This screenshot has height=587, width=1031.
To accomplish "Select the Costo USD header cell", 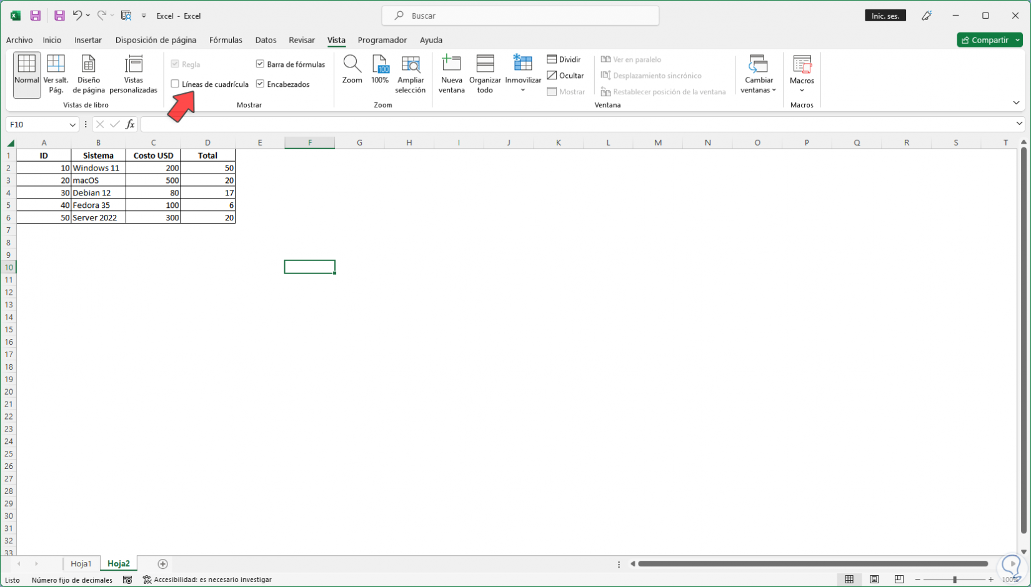I will 153,155.
